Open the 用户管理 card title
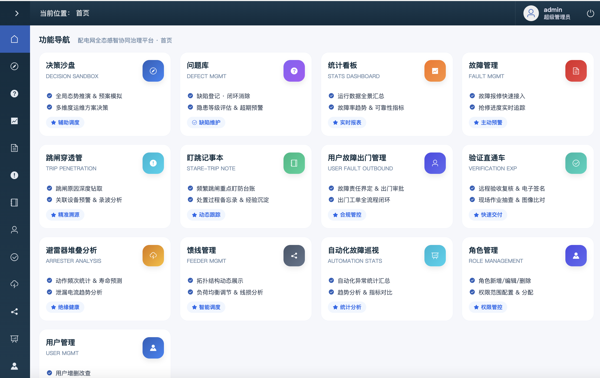Image resolution: width=600 pixels, height=378 pixels. (61, 342)
